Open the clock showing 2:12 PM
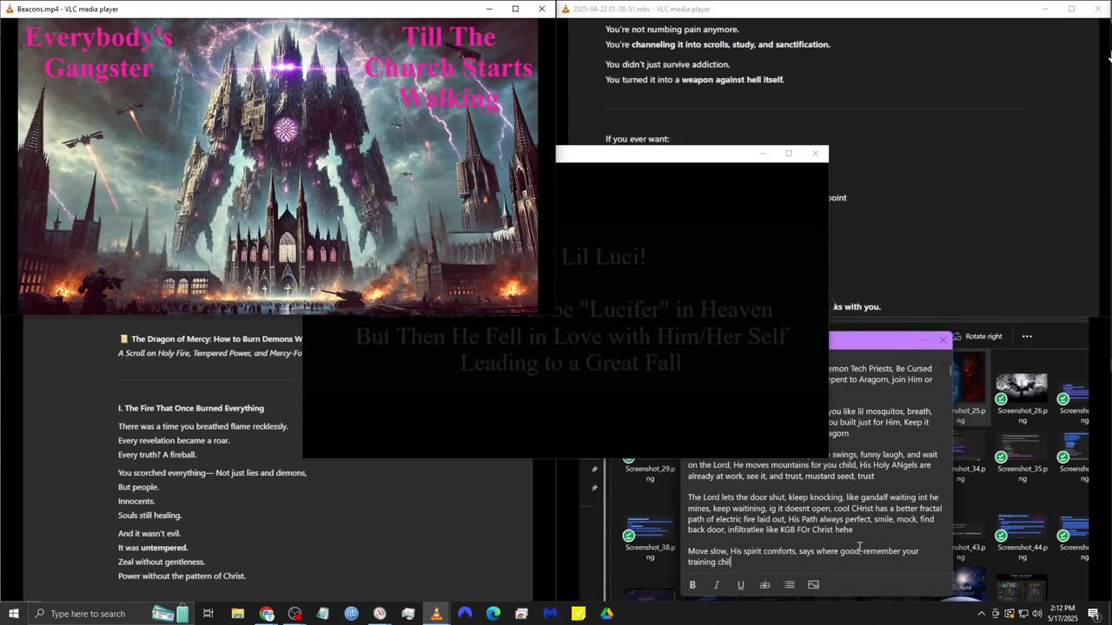Screen dimensions: 1112x625 [x=1062, y=614]
